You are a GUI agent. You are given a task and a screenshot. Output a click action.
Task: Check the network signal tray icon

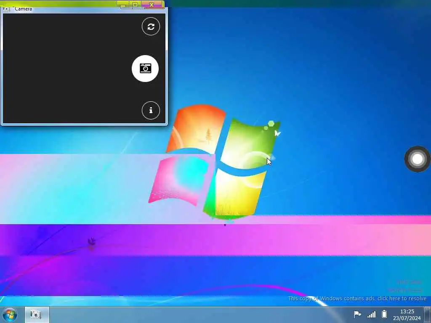[371, 314]
